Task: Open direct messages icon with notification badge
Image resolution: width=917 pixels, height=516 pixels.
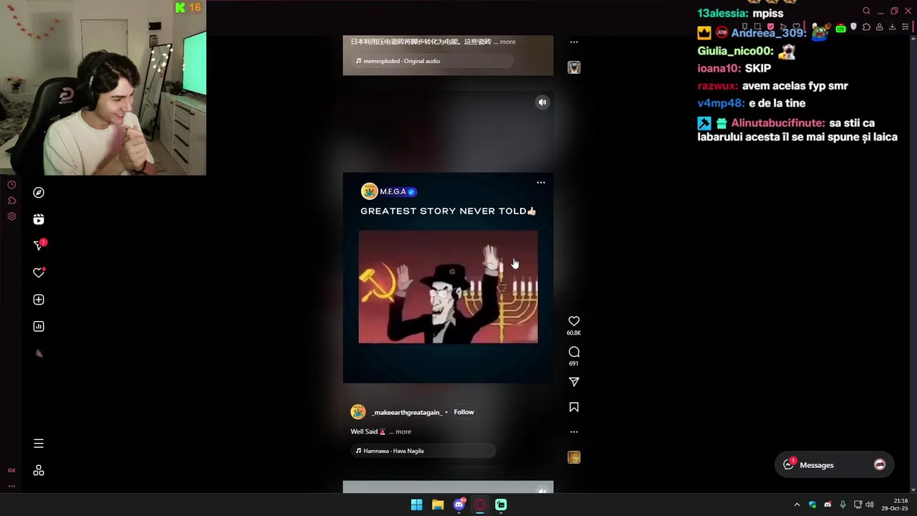Action: tap(39, 246)
